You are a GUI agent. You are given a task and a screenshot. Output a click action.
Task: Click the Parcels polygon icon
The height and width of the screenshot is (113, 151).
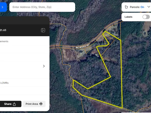pos(126,7)
